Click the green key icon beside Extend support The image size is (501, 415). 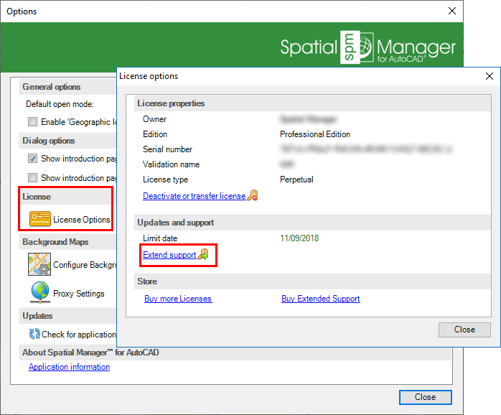tap(203, 254)
